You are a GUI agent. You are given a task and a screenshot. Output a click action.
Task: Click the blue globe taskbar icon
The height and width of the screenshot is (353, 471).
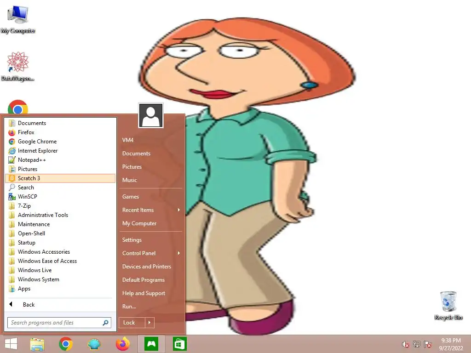pyautogui.click(x=94, y=344)
